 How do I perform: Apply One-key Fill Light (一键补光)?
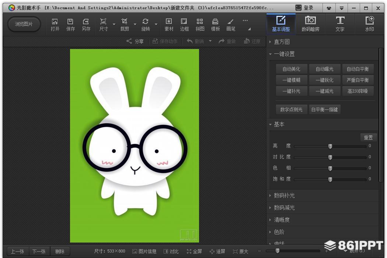[x=292, y=91]
